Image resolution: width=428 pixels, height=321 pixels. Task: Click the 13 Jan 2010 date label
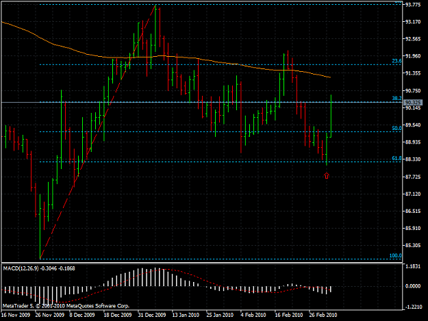click(x=186, y=315)
